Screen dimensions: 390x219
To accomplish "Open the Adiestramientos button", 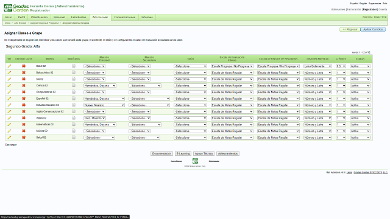I will (x=228, y=154).
